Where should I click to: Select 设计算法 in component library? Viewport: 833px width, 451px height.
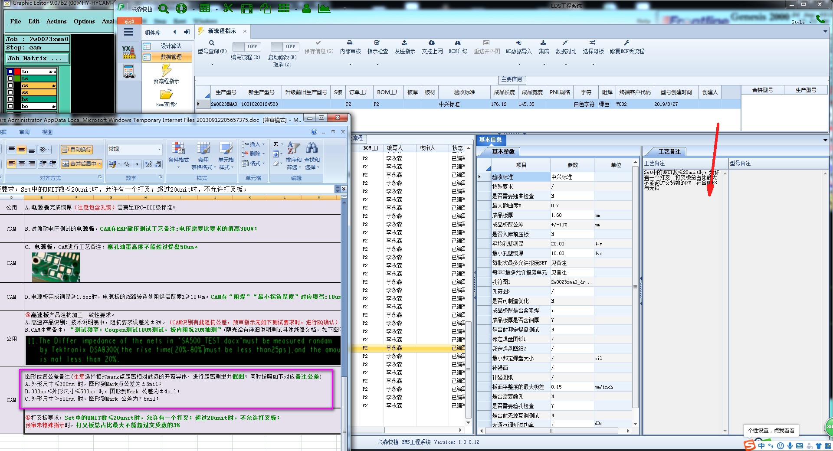[x=167, y=46]
